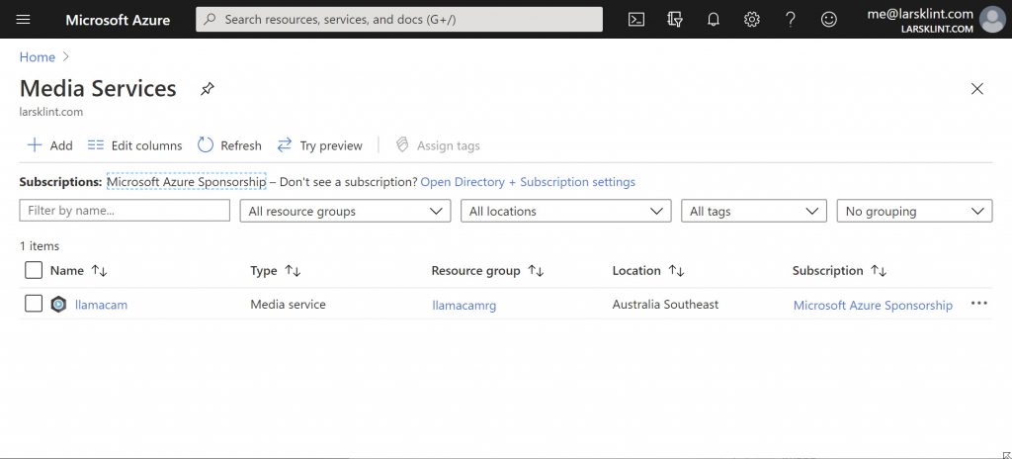Pin Media Services to dashboard
The width and height of the screenshot is (1012, 459).
pos(207,89)
